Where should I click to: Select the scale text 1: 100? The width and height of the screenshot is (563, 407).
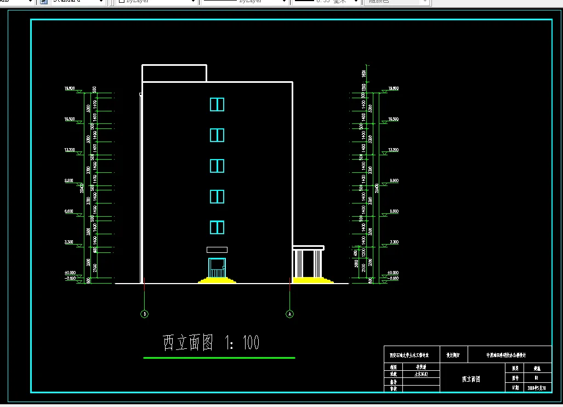242,342
